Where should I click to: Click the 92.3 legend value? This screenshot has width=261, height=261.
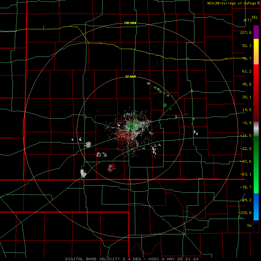[x=247, y=46]
